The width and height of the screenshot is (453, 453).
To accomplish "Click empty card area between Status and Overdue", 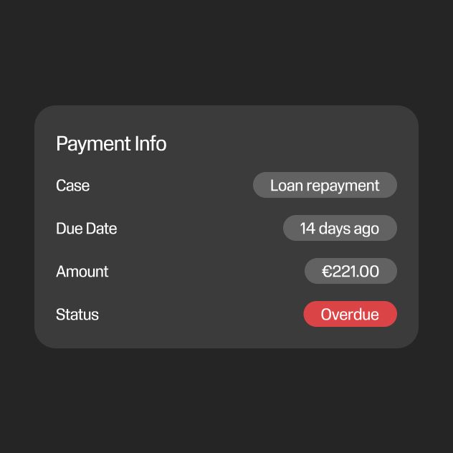I will point(201,315).
